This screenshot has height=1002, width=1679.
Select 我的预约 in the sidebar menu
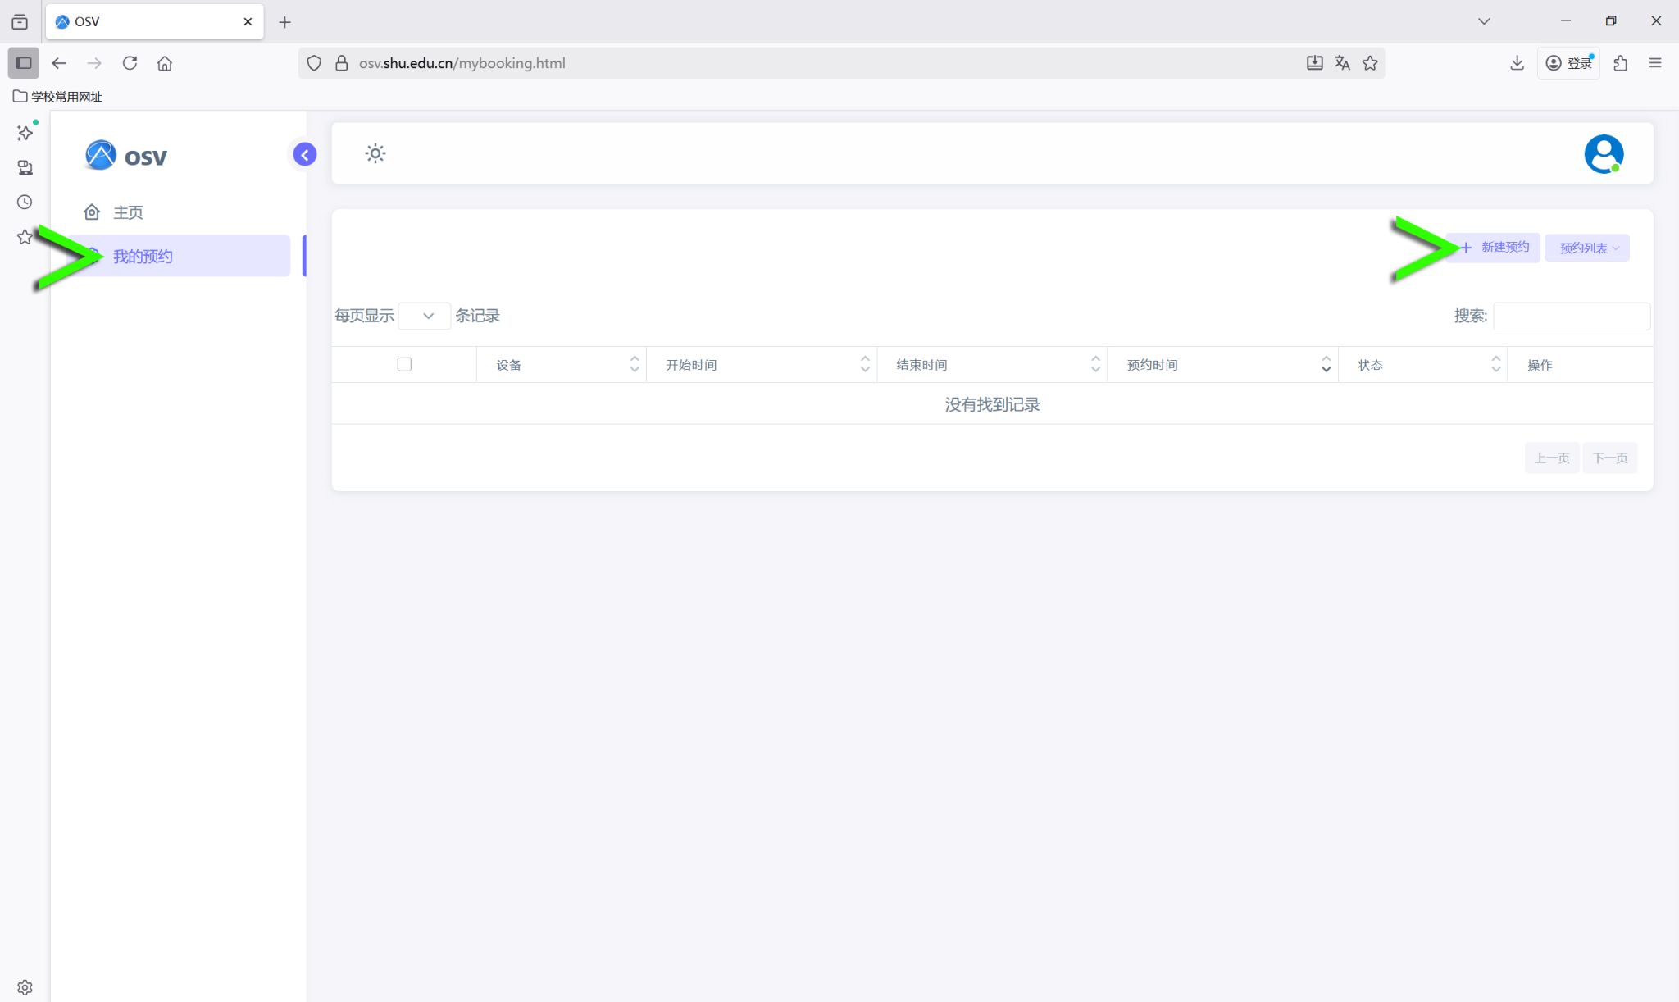point(143,257)
